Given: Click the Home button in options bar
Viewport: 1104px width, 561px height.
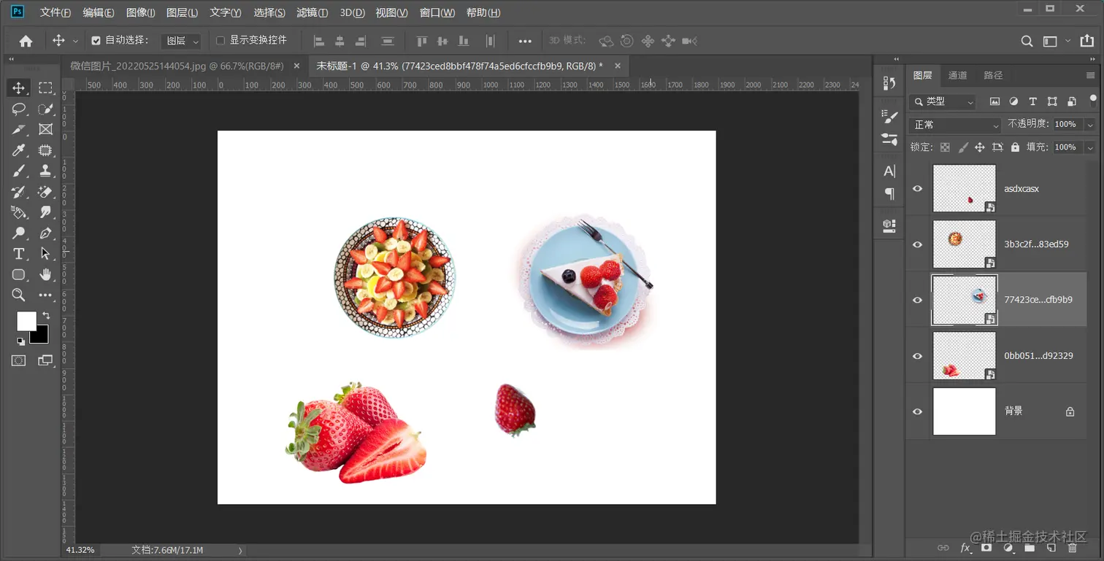Looking at the screenshot, I should pyautogui.click(x=26, y=42).
